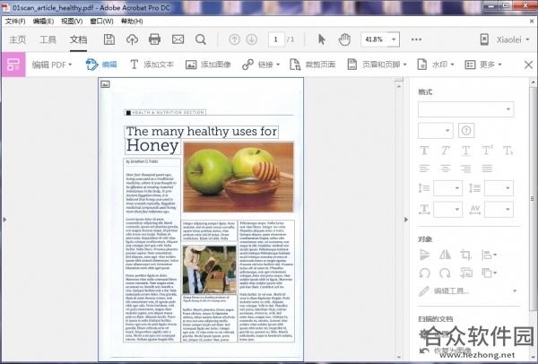Open the 编辑工具 edit using dropdown
Viewport: 538px width, 364px height.
tap(467, 291)
